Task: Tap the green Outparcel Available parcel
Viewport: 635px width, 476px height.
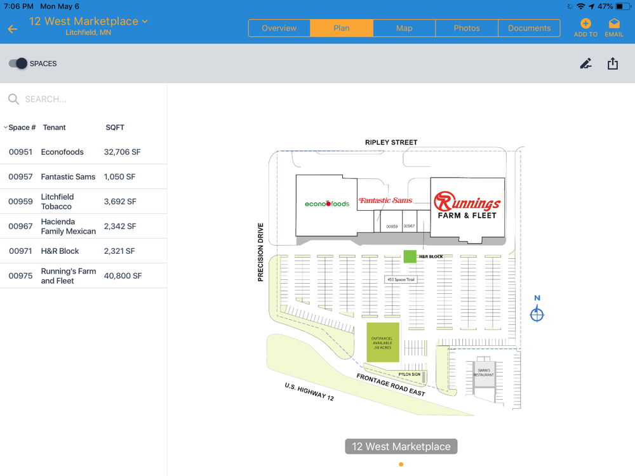Action: [x=383, y=343]
